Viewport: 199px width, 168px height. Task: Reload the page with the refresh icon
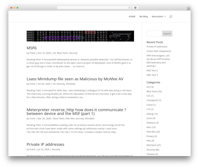point(129,8)
